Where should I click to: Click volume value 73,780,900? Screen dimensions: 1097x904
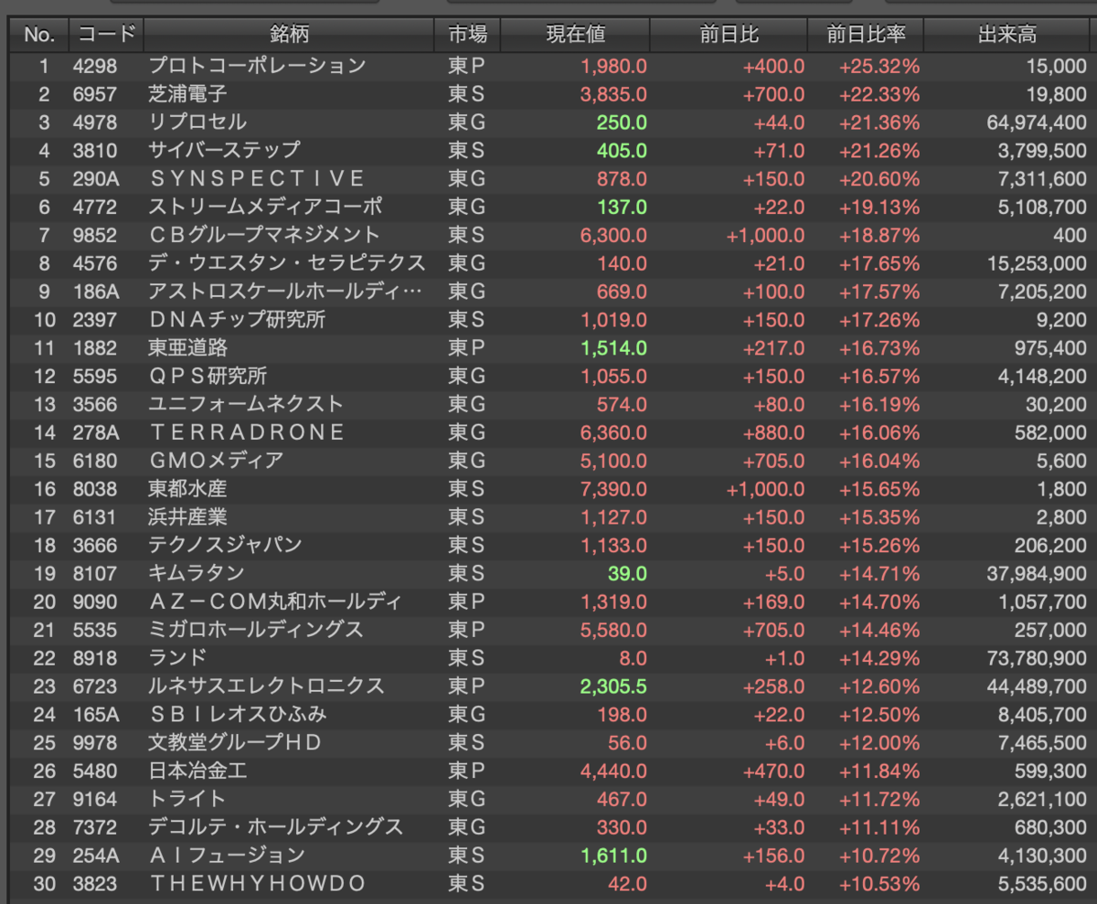point(1037,658)
